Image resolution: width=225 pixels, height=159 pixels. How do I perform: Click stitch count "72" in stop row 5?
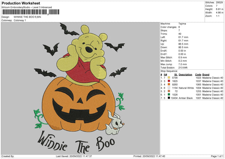click(176, 91)
